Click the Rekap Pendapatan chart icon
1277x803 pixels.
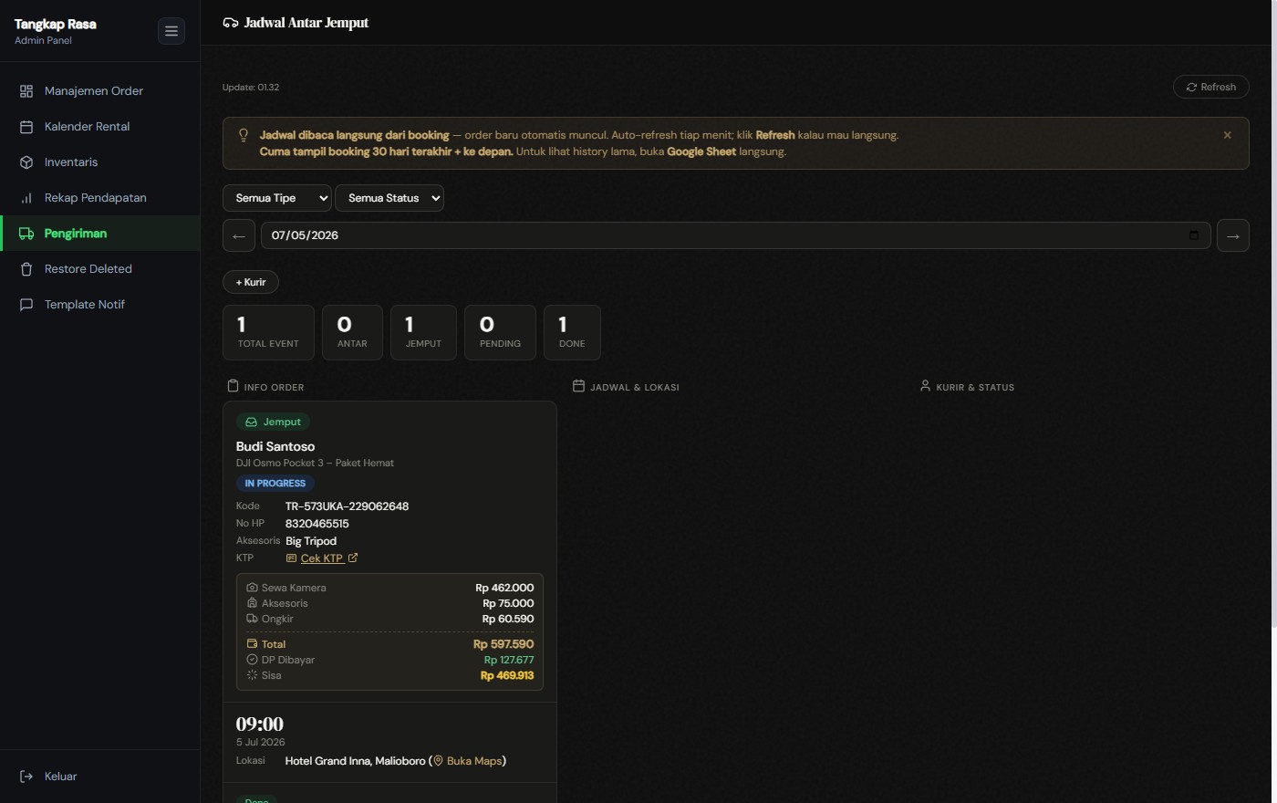click(x=26, y=198)
